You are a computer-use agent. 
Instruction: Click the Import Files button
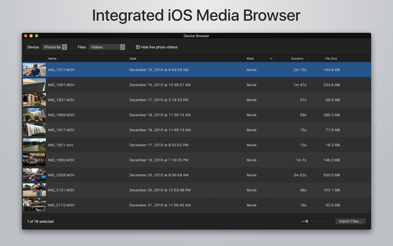[x=350, y=221]
